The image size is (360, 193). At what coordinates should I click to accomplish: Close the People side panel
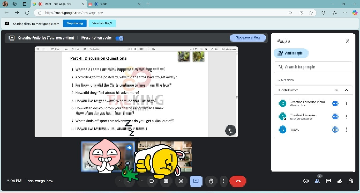347,41
